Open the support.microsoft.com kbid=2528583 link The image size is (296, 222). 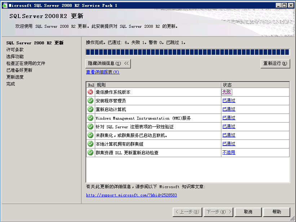point(131,195)
